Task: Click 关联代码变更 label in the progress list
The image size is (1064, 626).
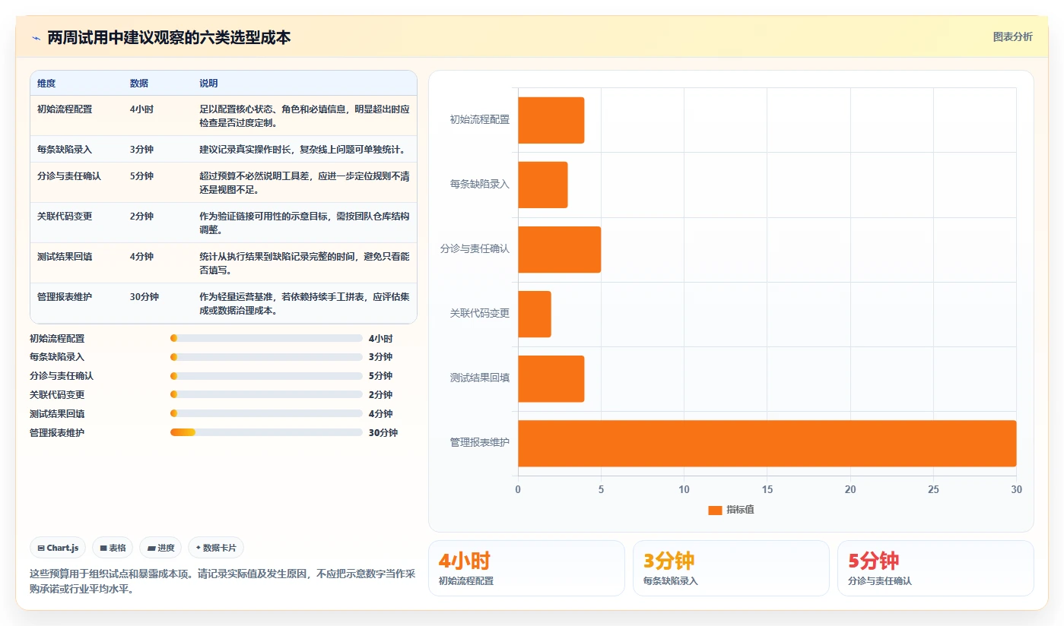Action: [x=57, y=395]
